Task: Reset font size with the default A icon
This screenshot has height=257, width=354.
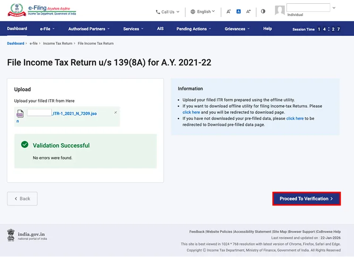Action: tap(238, 11)
